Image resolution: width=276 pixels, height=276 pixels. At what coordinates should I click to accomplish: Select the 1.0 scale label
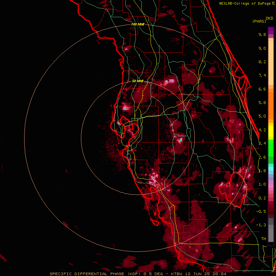tap(262, 184)
